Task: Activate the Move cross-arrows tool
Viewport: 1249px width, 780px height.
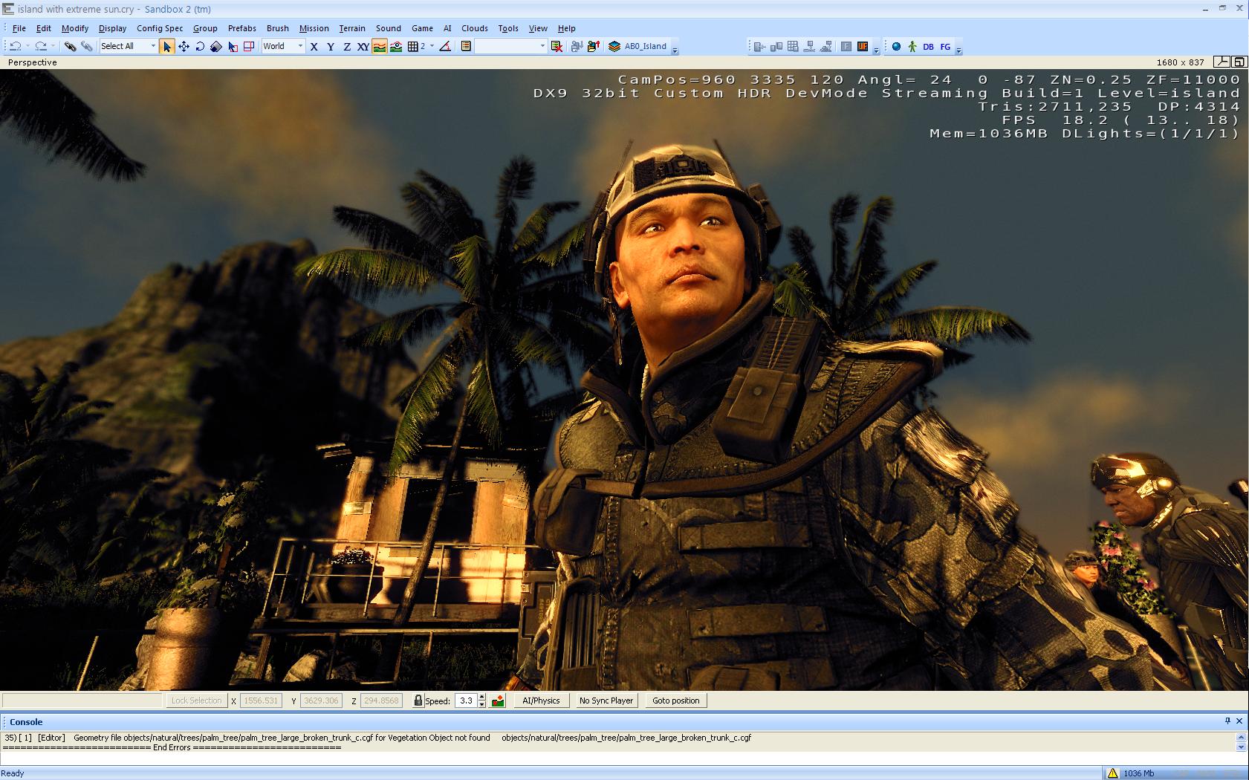Action: [184, 46]
